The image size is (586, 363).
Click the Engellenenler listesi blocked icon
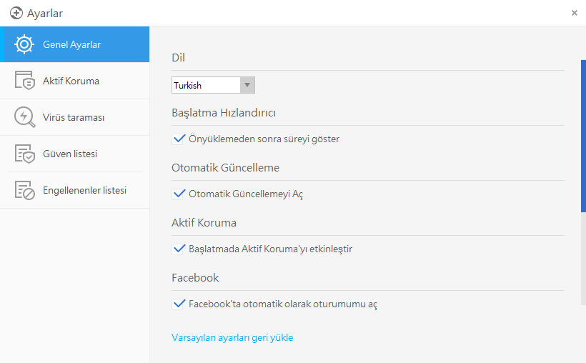(x=25, y=190)
